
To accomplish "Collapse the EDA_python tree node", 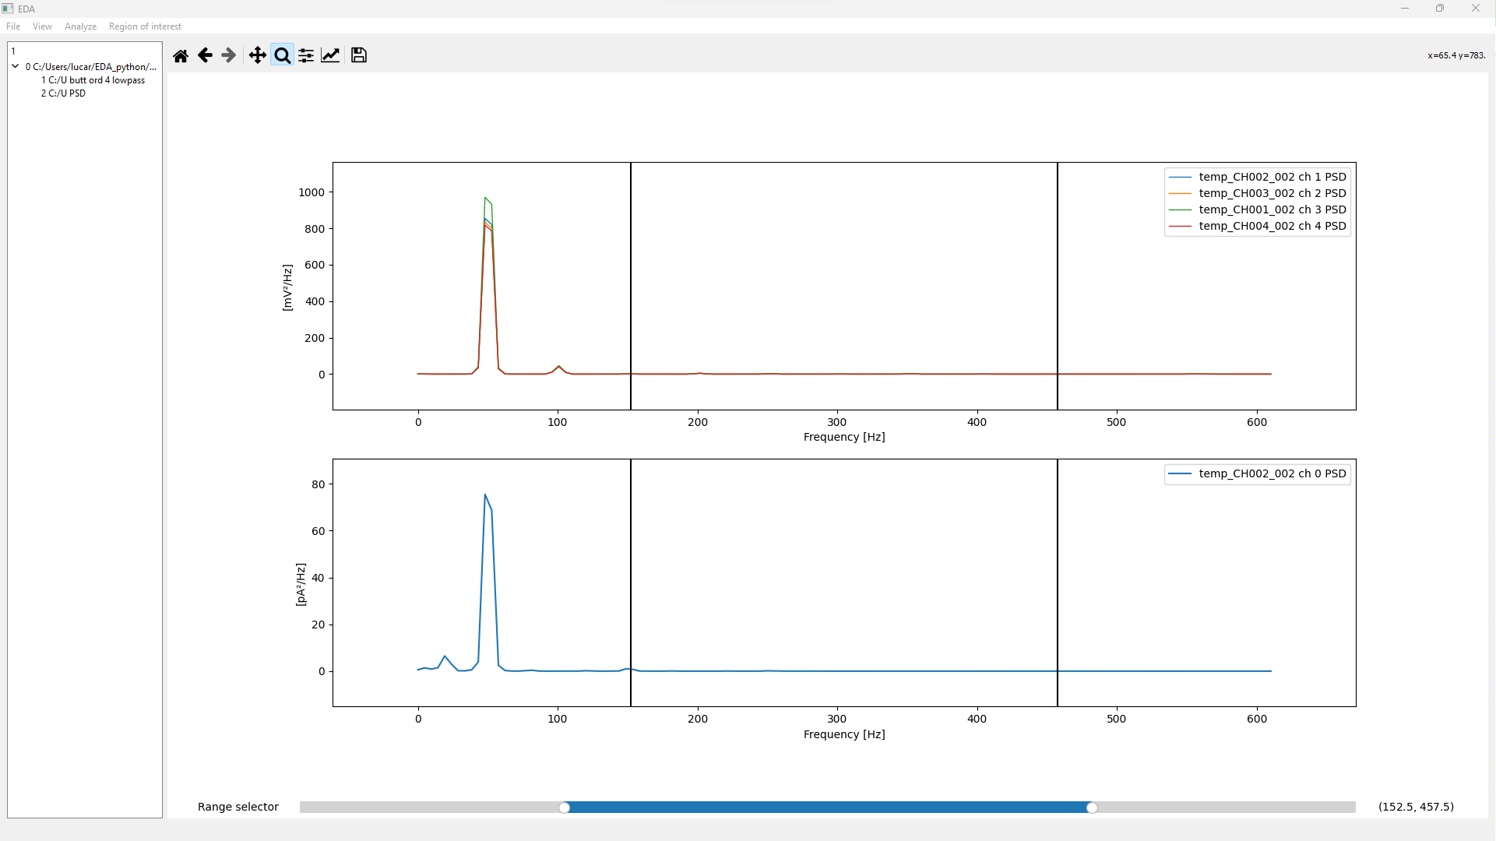I will (15, 67).
